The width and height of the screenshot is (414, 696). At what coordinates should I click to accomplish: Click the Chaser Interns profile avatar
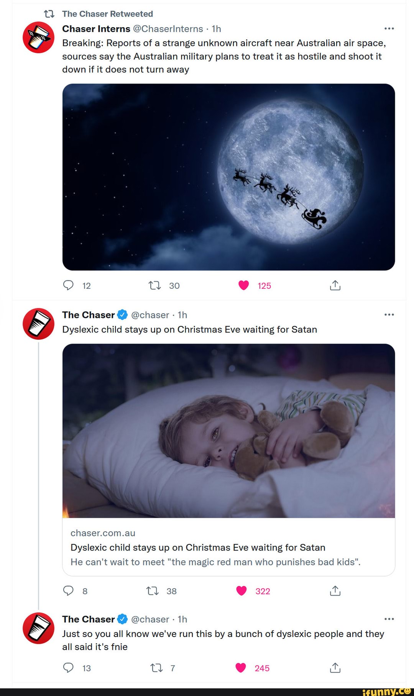[x=38, y=38]
